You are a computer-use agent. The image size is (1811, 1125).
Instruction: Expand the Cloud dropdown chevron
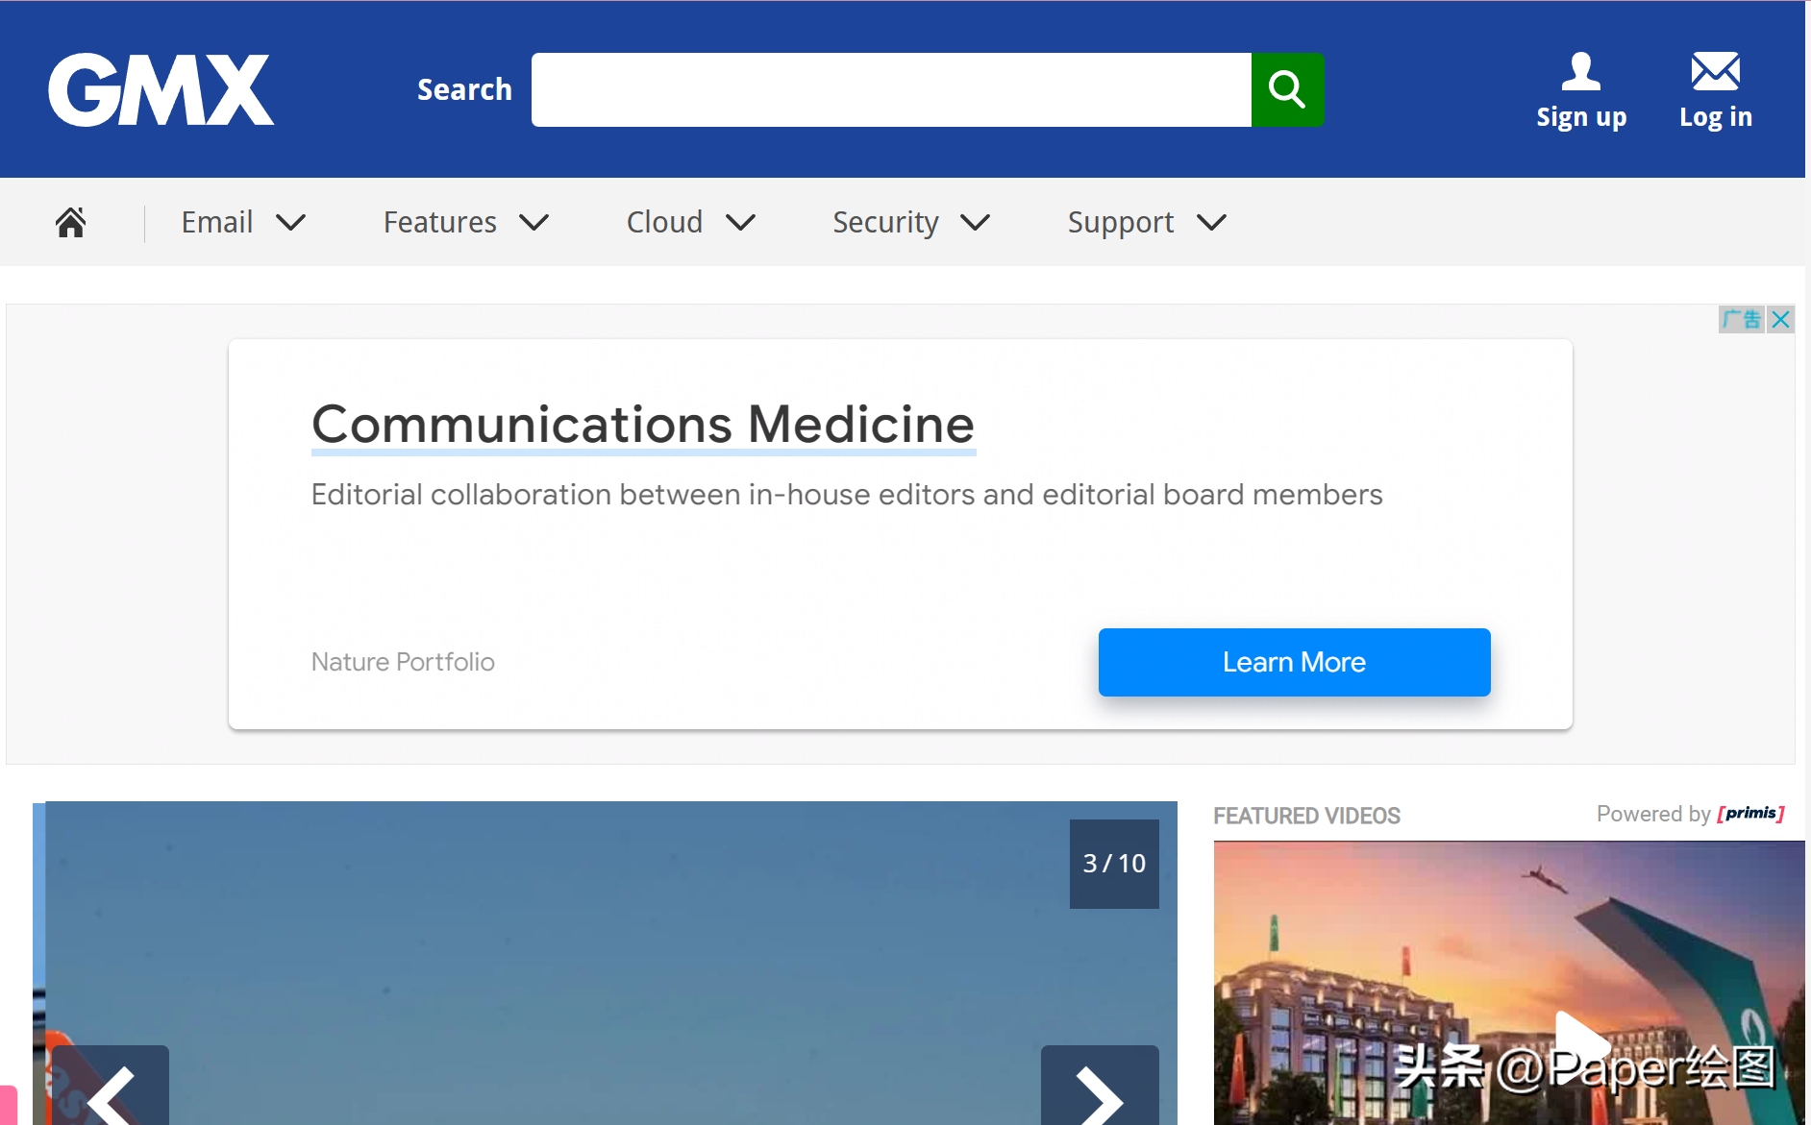click(740, 223)
